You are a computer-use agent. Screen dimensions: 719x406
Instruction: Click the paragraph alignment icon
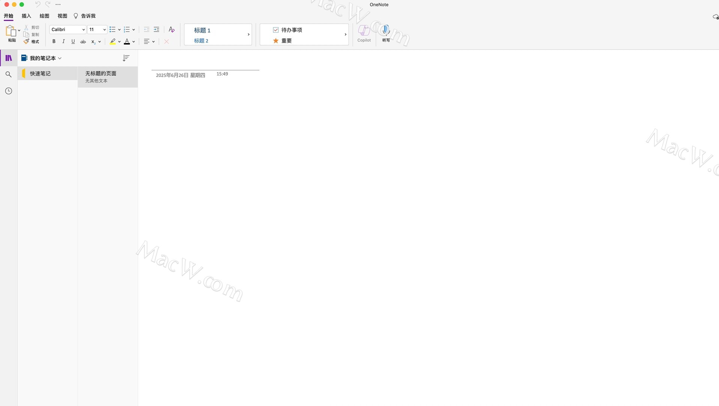click(x=147, y=42)
